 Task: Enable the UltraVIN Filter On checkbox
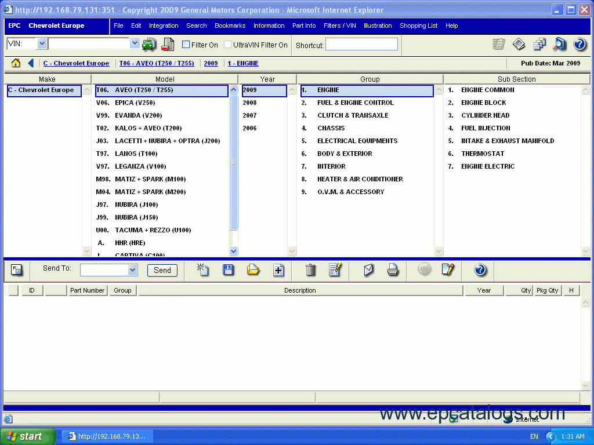click(227, 45)
